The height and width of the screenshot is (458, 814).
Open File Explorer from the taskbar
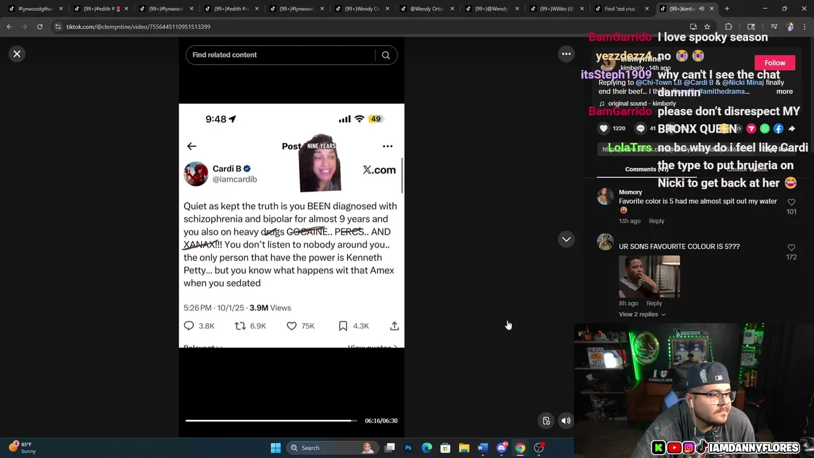pos(464,448)
